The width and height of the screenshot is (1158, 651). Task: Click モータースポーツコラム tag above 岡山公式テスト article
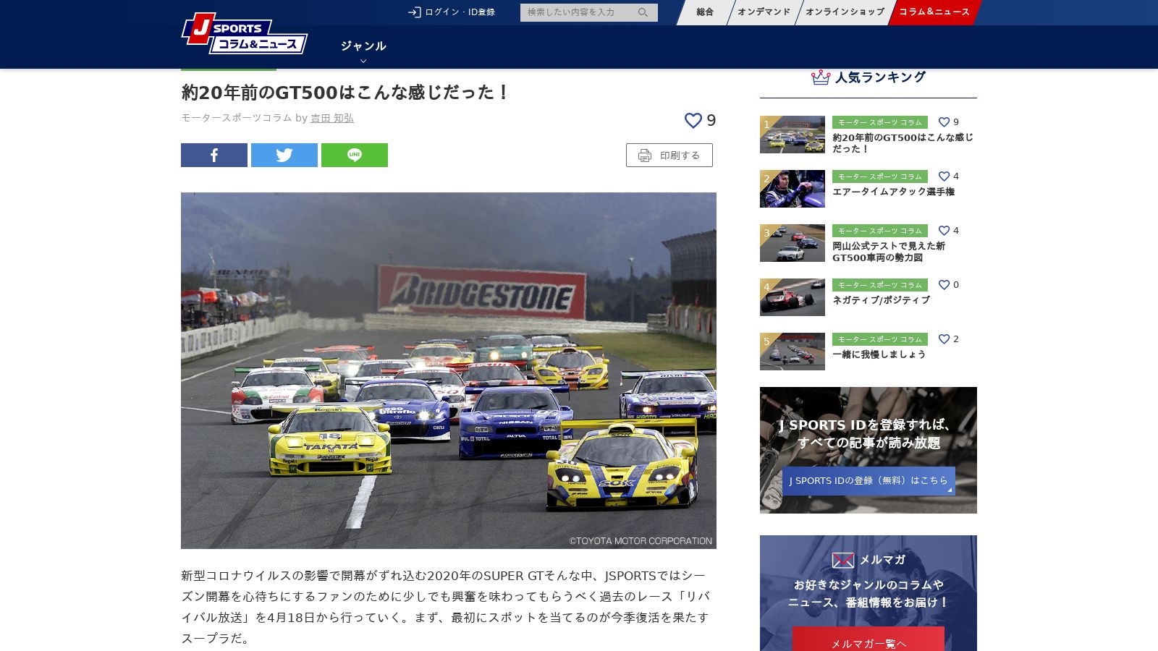point(880,231)
